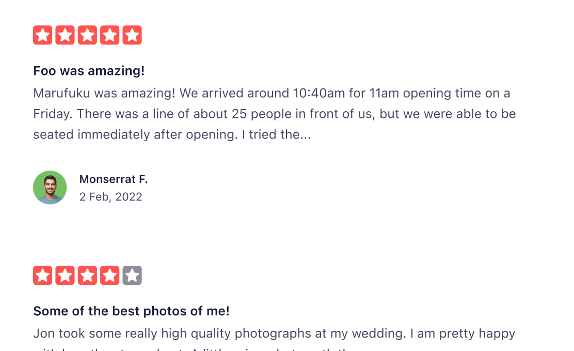Click the fifth red star above 'Foo was amazing!'

132,35
